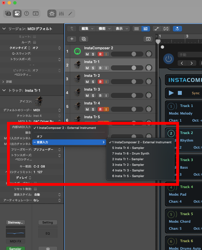Toggle input monitoring on Insta Tr 4

coord(106,109)
